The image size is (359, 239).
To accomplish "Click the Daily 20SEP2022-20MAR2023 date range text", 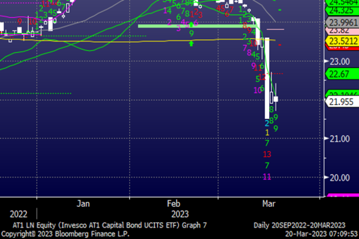I will (299, 225).
